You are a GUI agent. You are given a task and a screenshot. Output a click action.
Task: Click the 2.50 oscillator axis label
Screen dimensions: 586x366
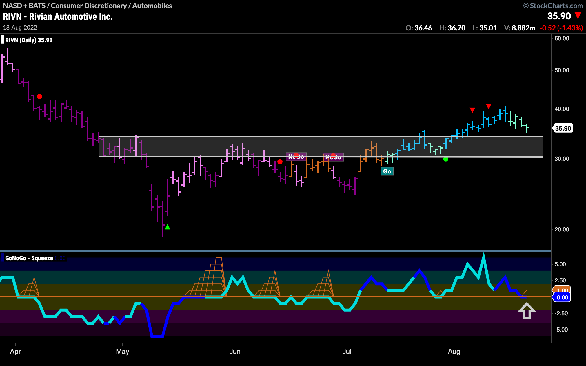point(560,280)
